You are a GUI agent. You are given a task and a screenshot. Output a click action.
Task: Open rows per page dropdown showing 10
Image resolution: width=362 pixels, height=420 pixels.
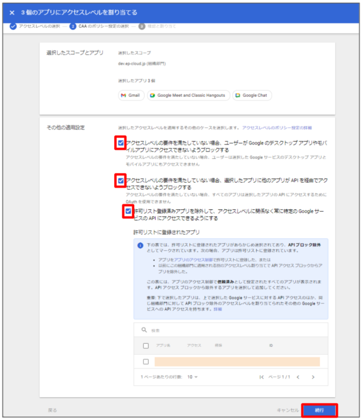(x=193, y=377)
